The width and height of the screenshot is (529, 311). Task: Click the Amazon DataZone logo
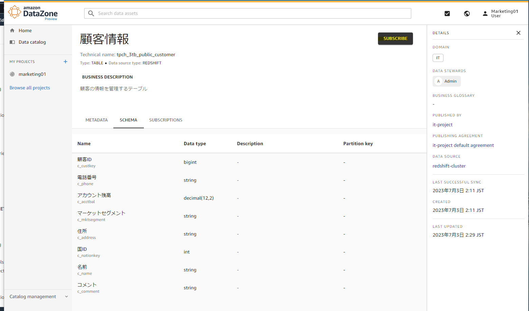(x=33, y=13)
